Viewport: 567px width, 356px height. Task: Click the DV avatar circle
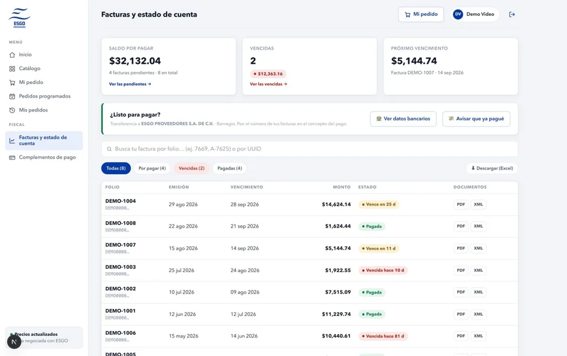tap(458, 14)
